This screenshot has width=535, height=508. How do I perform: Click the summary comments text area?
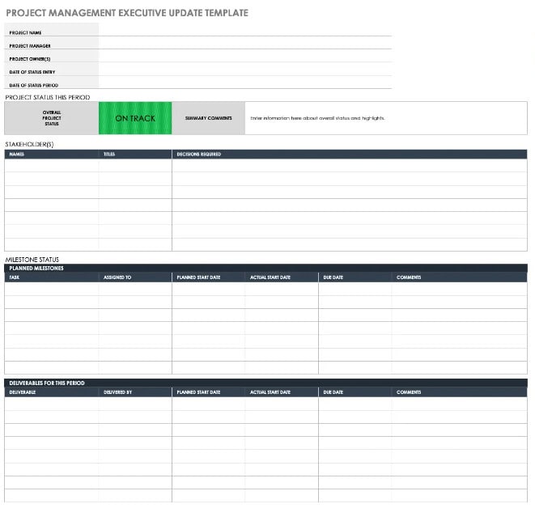(386, 118)
